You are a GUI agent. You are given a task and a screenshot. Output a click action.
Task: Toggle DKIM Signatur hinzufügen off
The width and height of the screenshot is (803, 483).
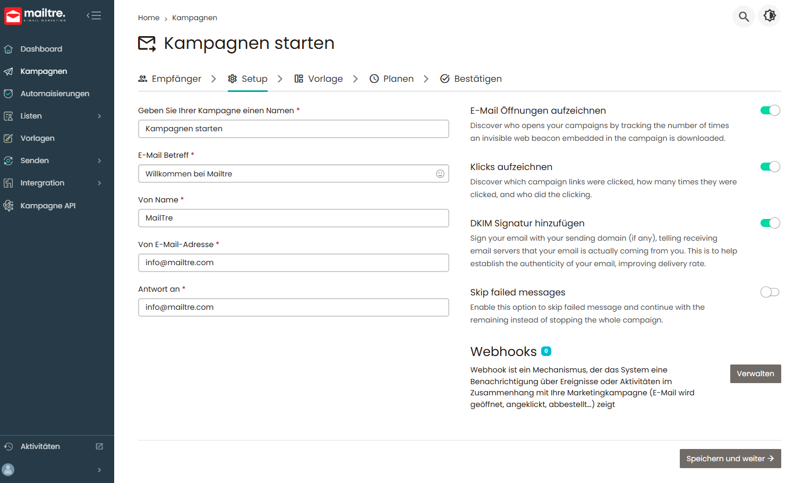(770, 223)
